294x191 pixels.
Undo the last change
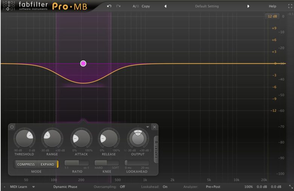(109, 6)
